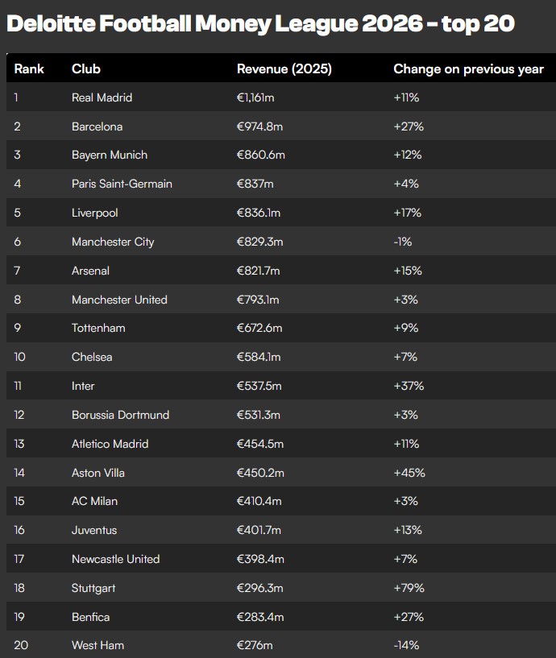556x658 pixels.
Task: Select the Tottenham club name
Action: pyautogui.click(x=98, y=328)
